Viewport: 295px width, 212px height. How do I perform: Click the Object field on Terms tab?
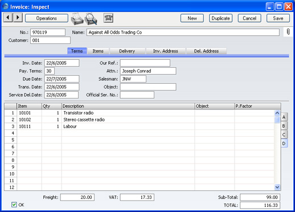(x=148, y=87)
